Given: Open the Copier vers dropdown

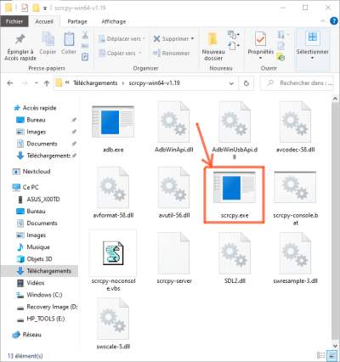Looking at the screenshot, I should (x=120, y=53).
